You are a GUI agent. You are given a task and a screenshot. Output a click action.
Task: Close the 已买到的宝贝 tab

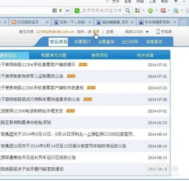click(47, 22)
